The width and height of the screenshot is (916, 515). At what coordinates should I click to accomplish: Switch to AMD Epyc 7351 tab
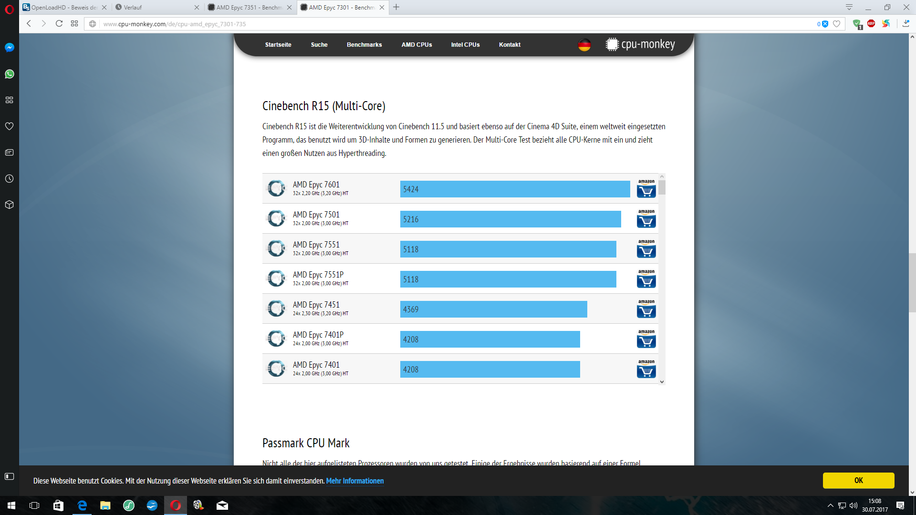(249, 7)
